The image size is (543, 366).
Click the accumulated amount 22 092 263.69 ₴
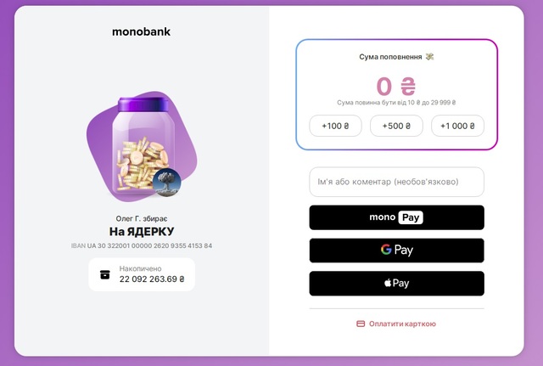coord(152,279)
